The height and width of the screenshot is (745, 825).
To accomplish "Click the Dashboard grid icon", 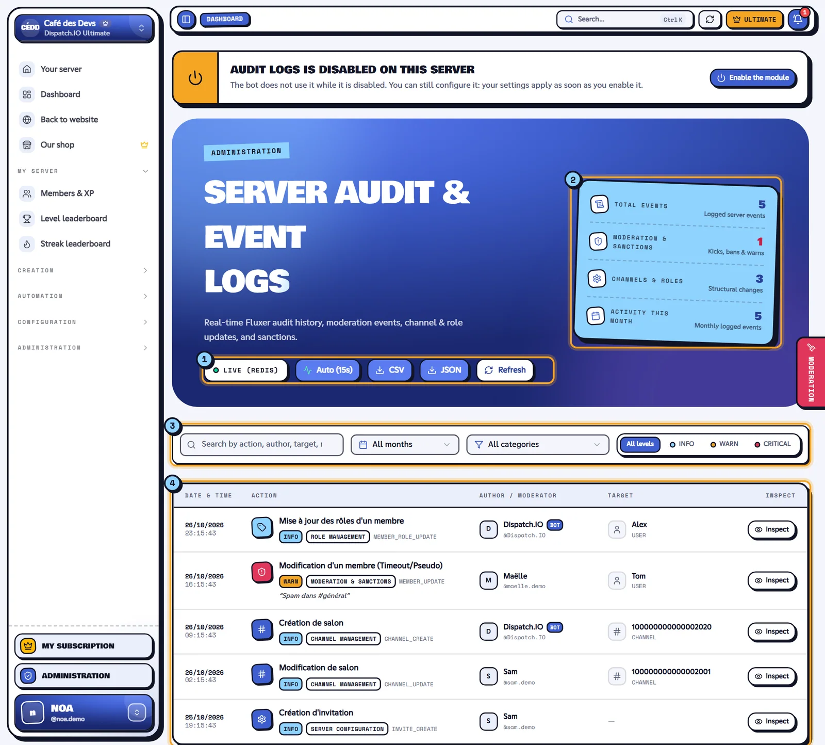I will click(x=27, y=94).
